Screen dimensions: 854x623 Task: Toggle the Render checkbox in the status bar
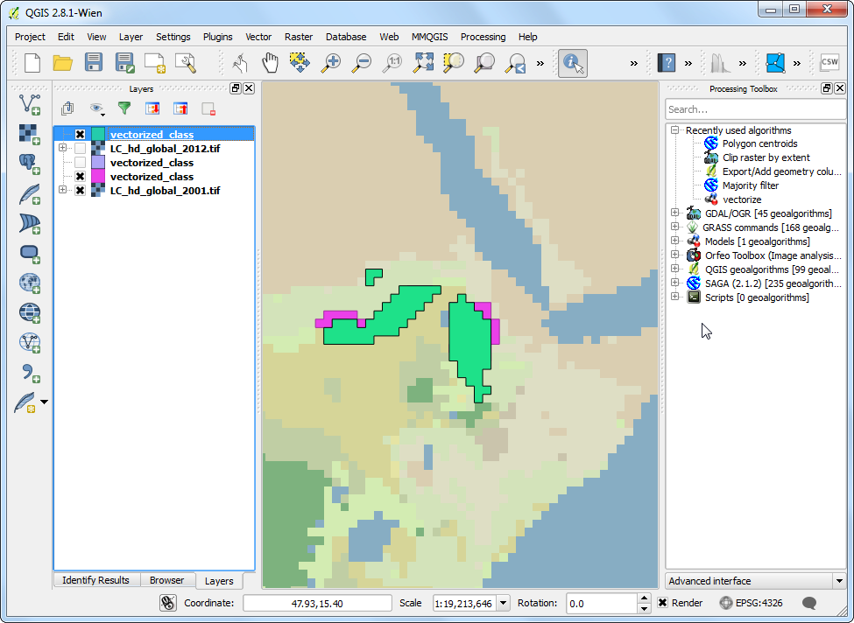pos(663,603)
